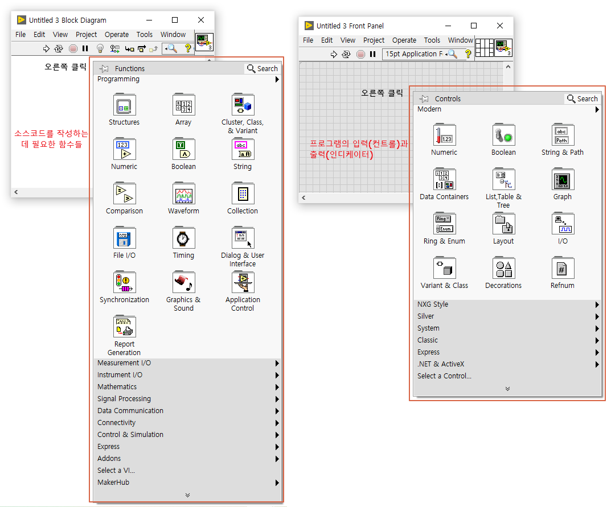Viewport: 607px width, 507px height.
Task: Open Report Generation palette
Action: point(124,327)
